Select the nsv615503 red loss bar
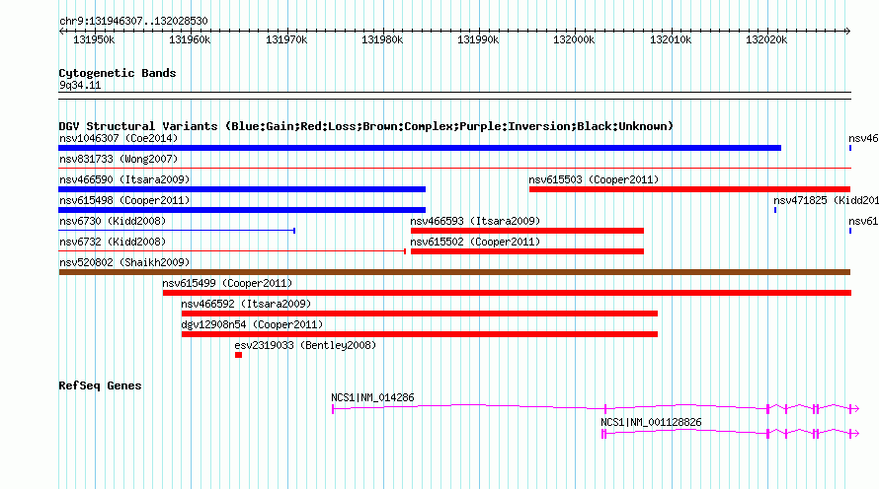The height and width of the screenshot is (489, 879). click(689, 189)
